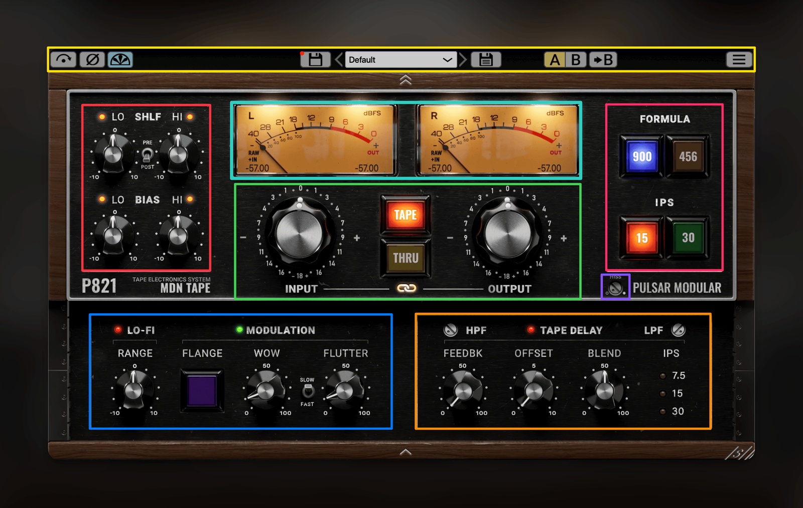Click the large INPUT knob
803x508 pixels.
point(299,234)
